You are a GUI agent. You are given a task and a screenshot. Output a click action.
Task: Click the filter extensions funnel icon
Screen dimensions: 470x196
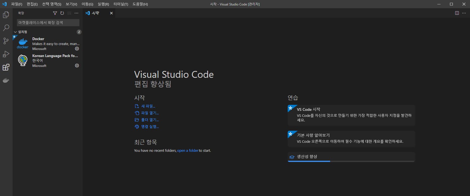coord(55,13)
